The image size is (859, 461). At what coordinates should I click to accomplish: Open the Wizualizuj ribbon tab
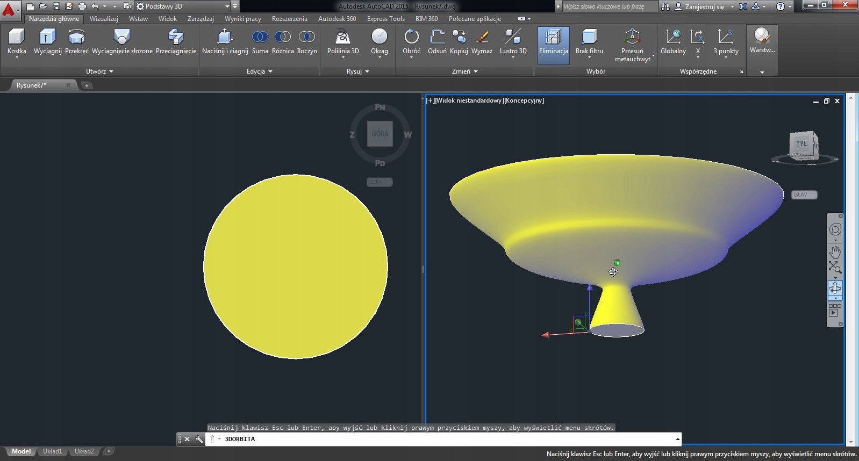tap(104, 19)
